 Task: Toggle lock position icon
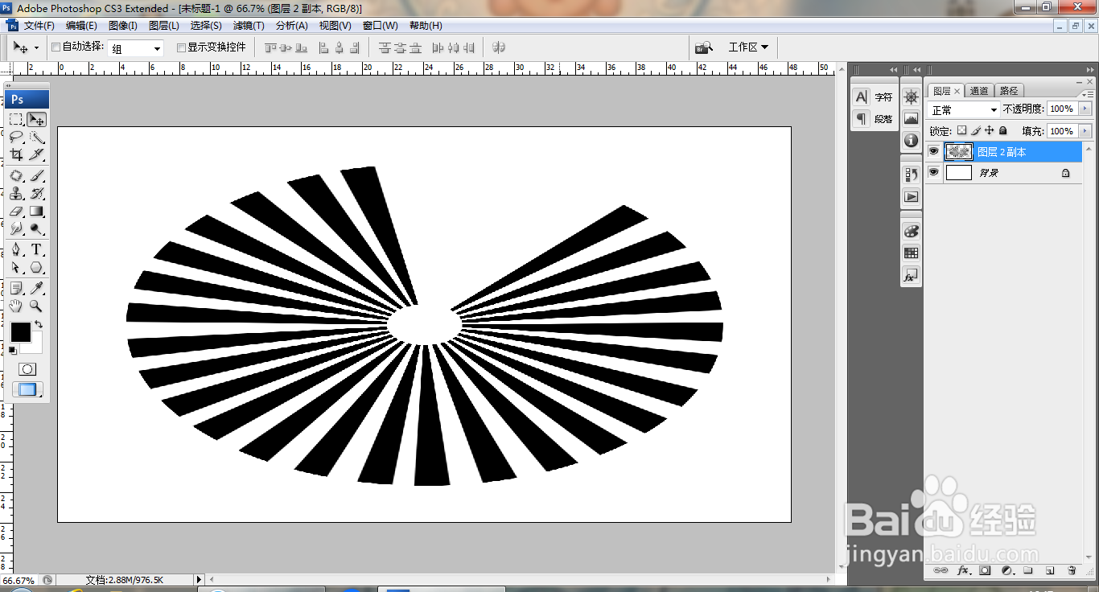(990, 130)
